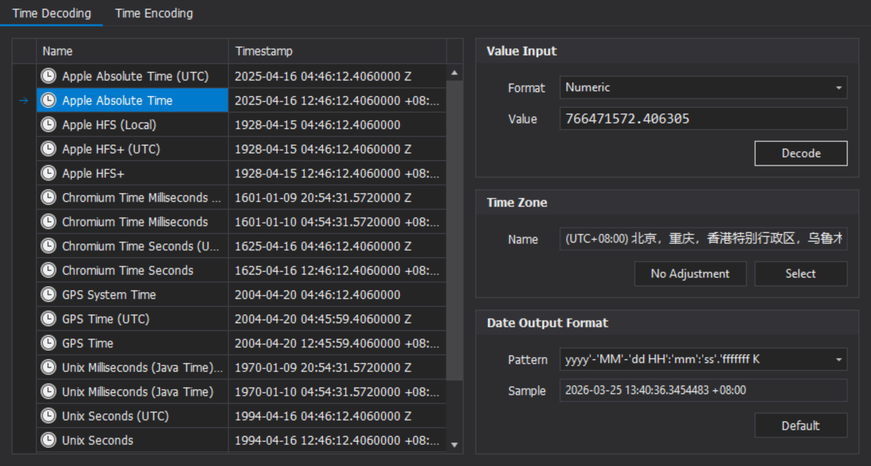Click the Default button for output format

(x=801, y=425)
